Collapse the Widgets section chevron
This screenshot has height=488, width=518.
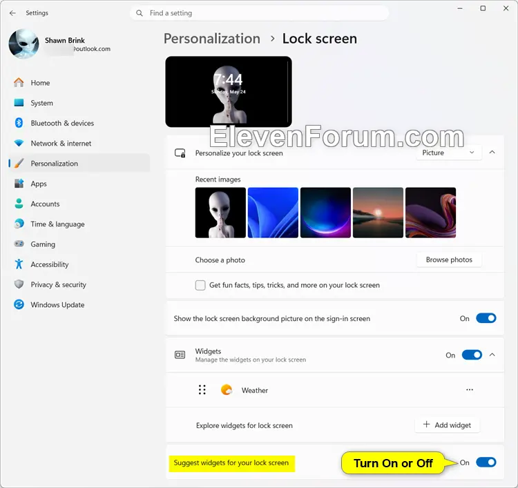tap(492, 355)
